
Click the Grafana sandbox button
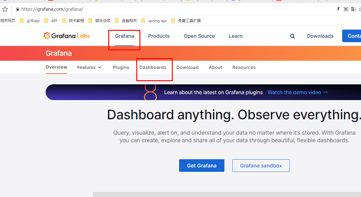click(261, 166)
